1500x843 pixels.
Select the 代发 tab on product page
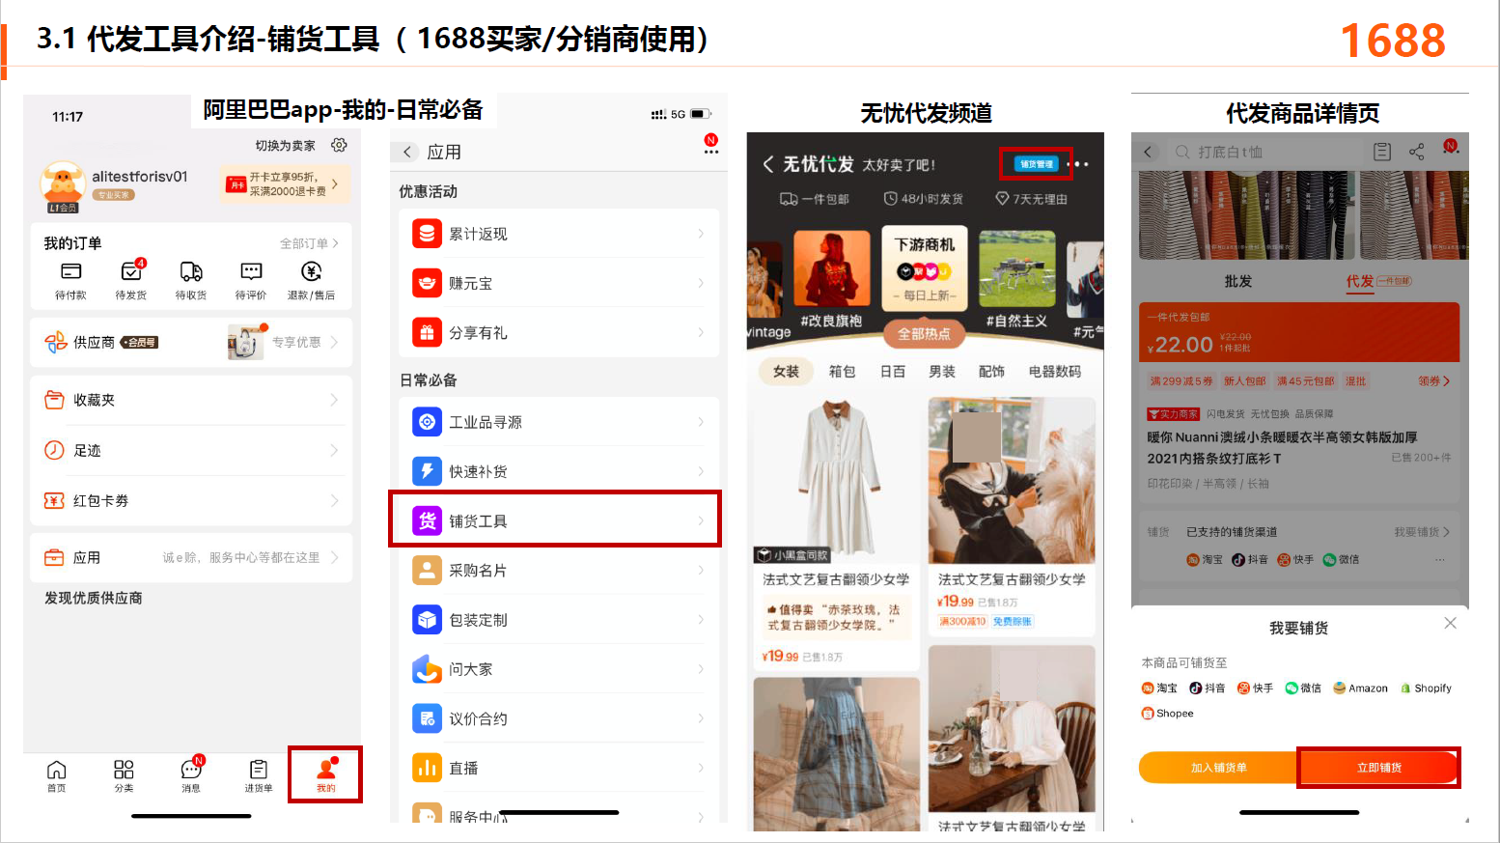pyautogui.click(x=1360, y=281)
